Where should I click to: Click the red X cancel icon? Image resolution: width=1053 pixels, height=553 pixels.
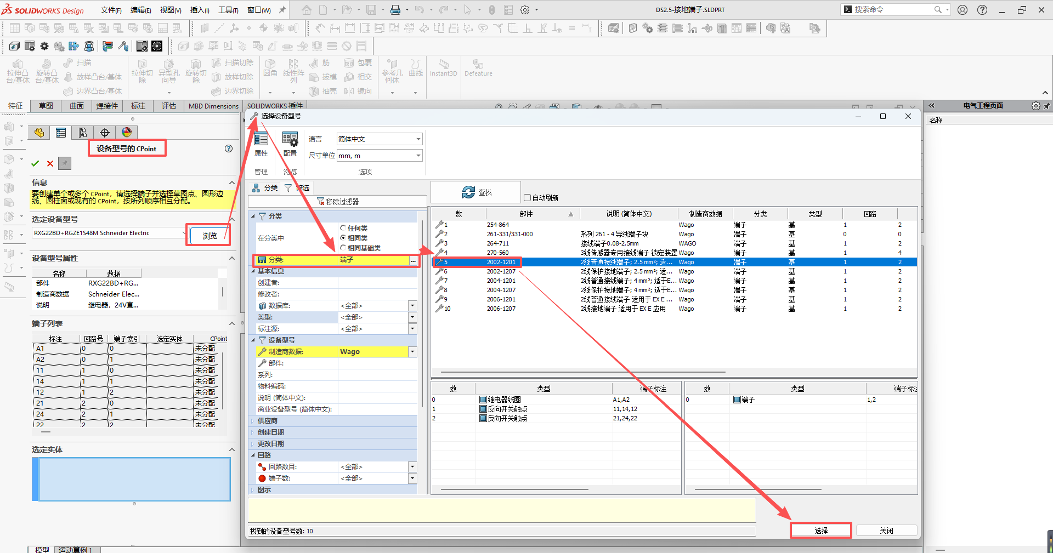pos(50,163)
